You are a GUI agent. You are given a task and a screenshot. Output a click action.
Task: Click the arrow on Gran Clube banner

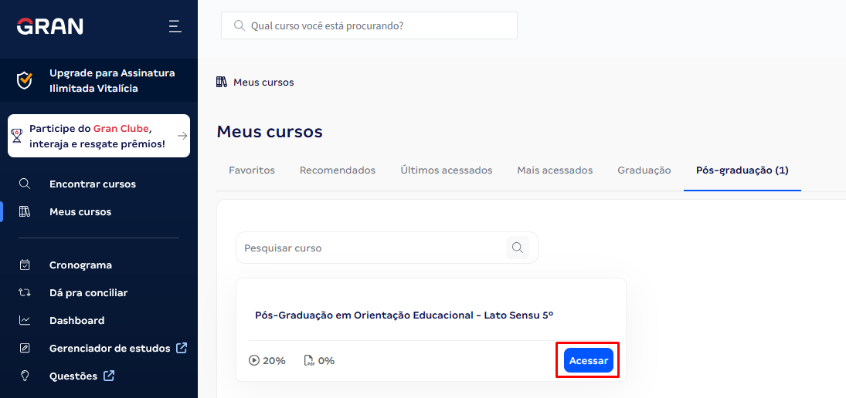pos(182,136)
